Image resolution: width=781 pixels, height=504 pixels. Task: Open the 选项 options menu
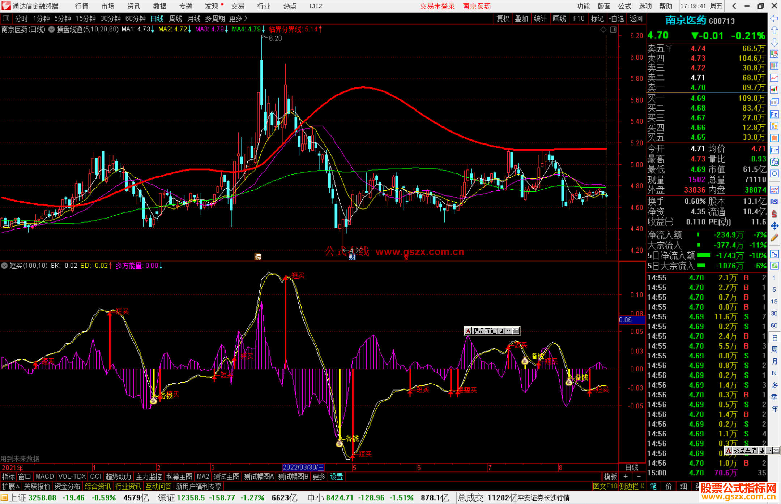coord(645,6)
